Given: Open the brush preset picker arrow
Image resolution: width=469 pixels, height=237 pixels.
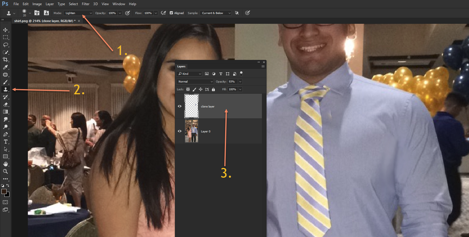Looking at the screenshot, I should tap(30, 13).
